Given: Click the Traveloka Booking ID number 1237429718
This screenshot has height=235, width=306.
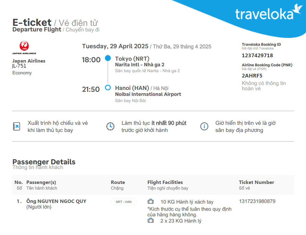Looking at the screenshot, I should point(257,55).
